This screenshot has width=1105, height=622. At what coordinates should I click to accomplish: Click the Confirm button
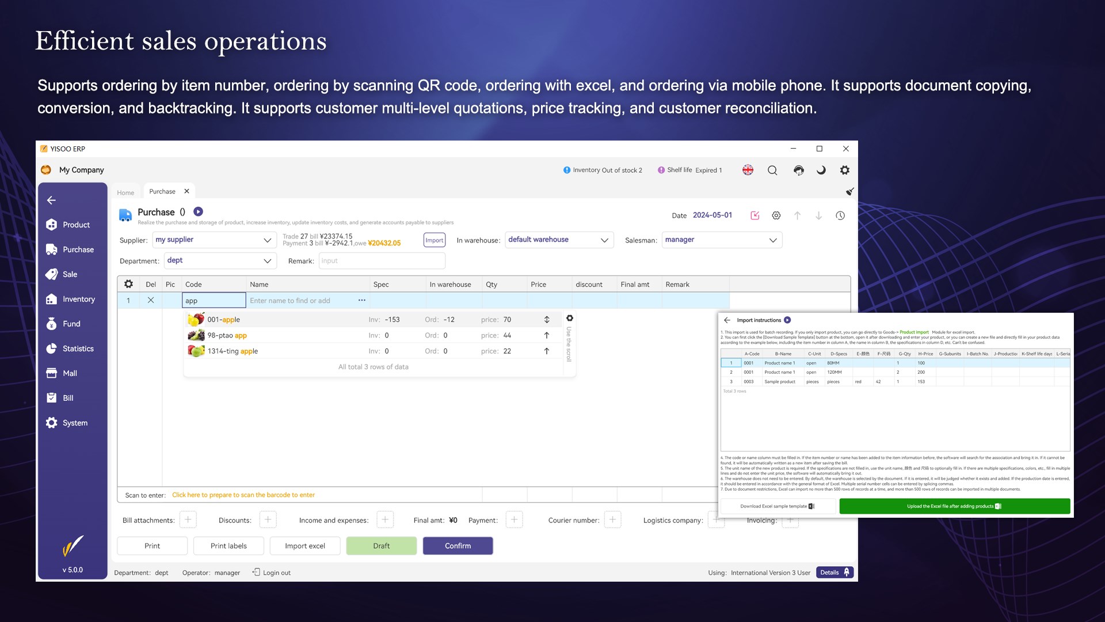click(x=458, y=545)
